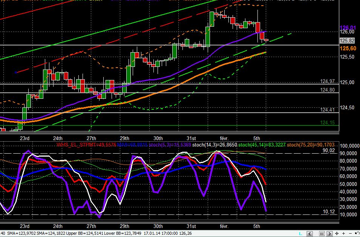Image resolution: width=360 pixels, height=237 pixels.
Task: Click the 17.01.14 17:00:00 timestamp
Action: [161, 233]
